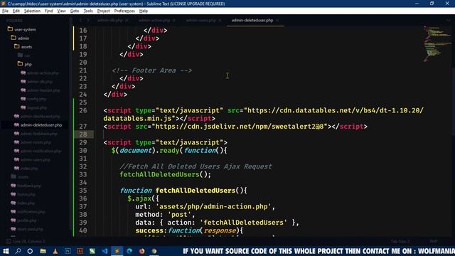Click the code minimap
The width and height of the screenshot is (455, 256).
[437, 44]
